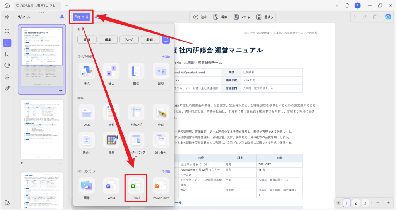Toggle the pin on サムネール panel
Viewport: 396px width, 210px height.
(x=62, y=17)
